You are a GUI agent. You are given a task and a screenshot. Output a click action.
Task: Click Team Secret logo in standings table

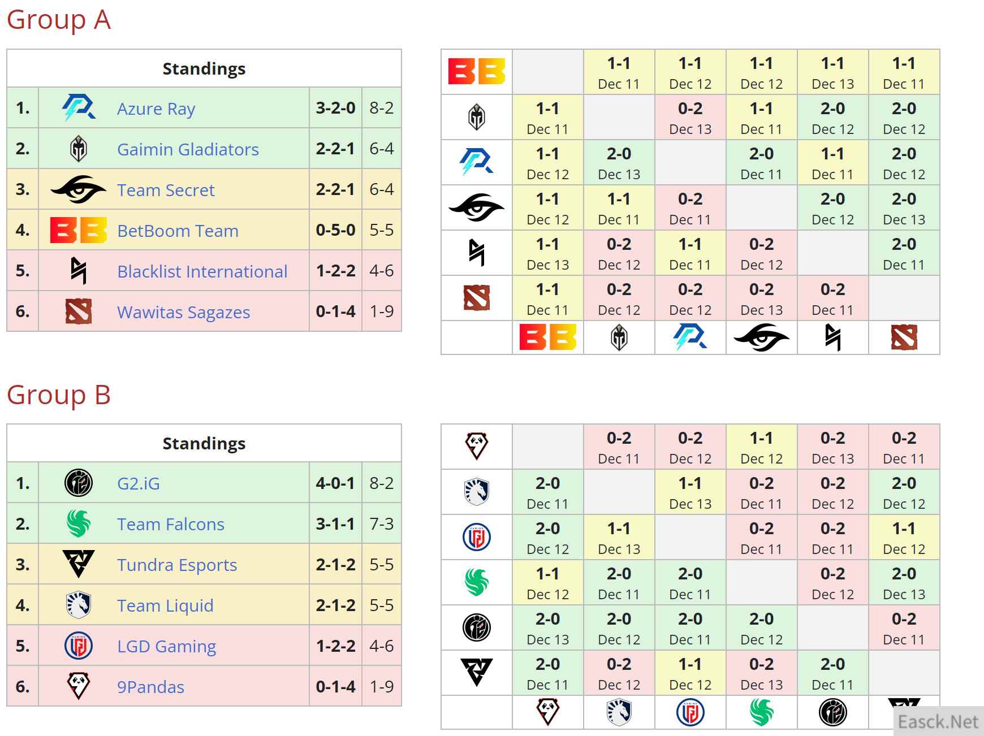[78, 189]
